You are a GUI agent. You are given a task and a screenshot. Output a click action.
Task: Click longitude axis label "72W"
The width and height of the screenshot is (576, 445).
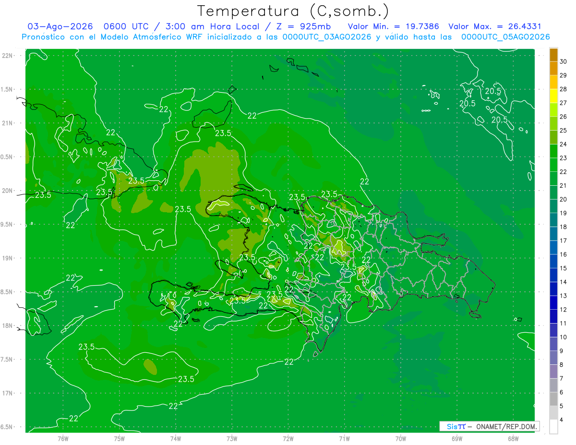point(288,438)
